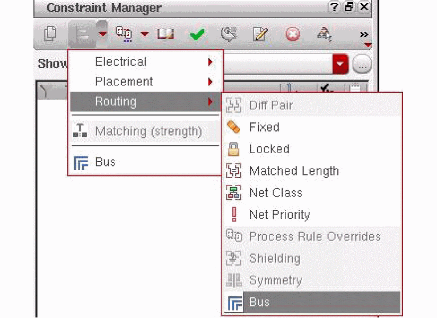Click the ellipsis button next to Show
Image resolution: width=437 pixels, height=318 pixels.
(x=362, y=64)
